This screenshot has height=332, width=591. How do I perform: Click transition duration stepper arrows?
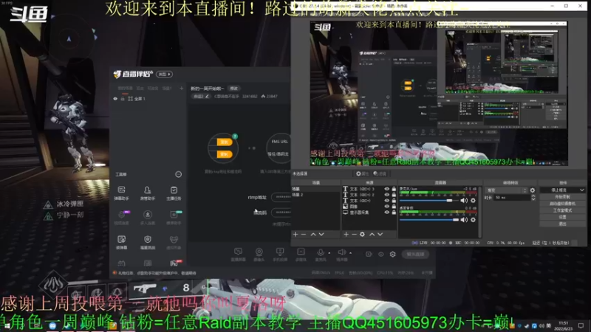(x=533, y=197)
